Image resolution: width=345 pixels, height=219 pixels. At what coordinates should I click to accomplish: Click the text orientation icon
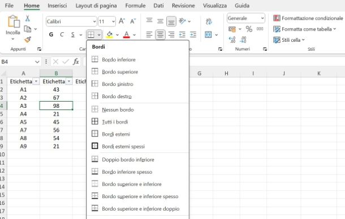tap(183, 21)
